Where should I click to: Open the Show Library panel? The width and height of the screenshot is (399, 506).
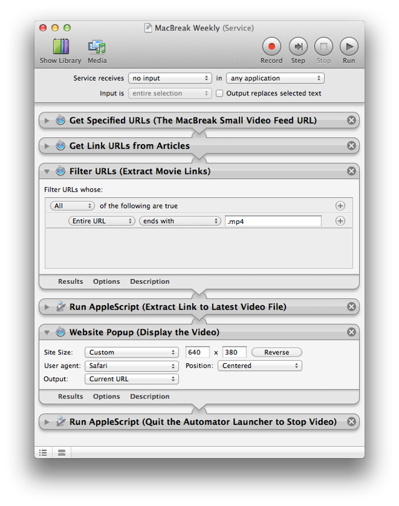(60, 50)
